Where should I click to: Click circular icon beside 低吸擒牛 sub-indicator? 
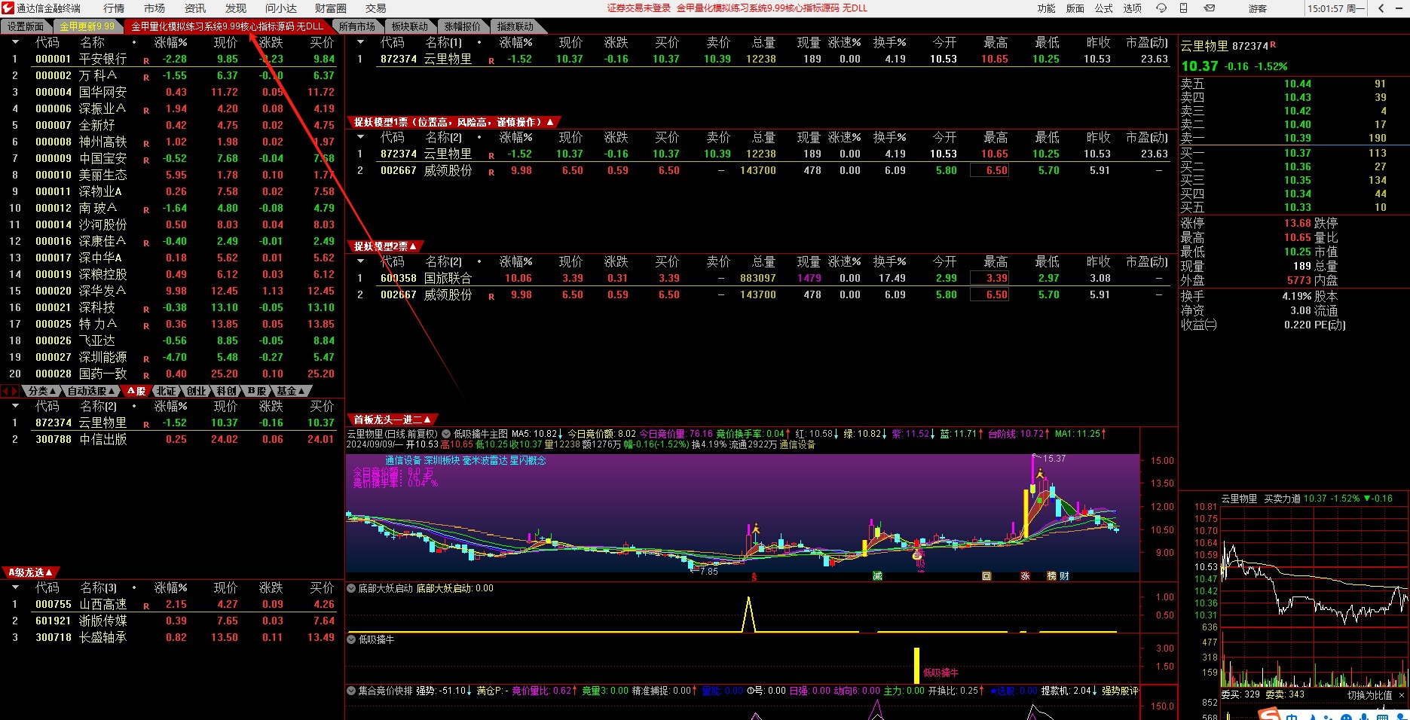point(351,639)
